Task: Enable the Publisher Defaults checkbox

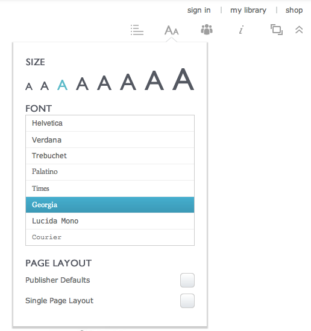Action: tap(187, 280)
